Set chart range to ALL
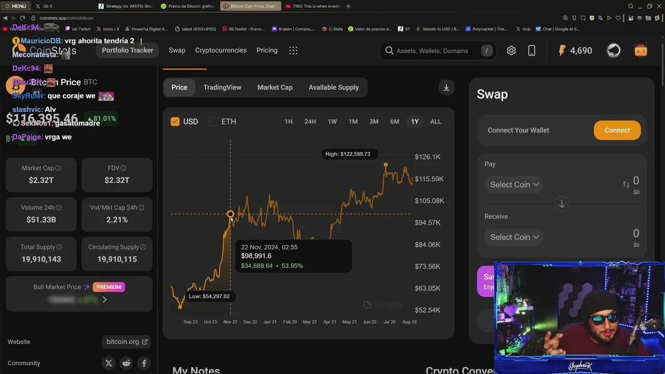 tap(435, 122)
